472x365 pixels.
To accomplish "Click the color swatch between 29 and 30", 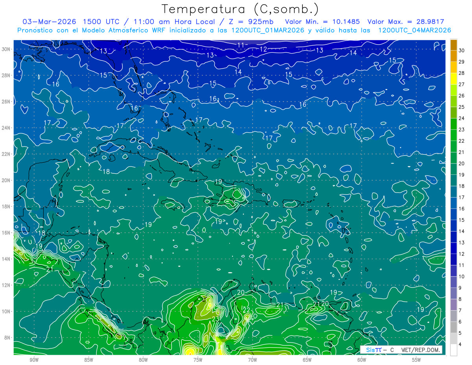I will point(454,56).
